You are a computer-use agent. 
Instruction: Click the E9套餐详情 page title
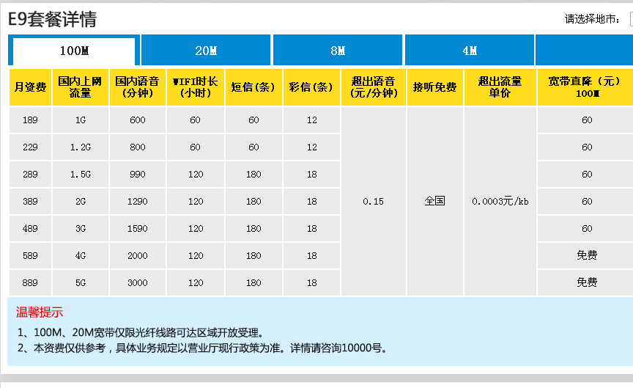pyautogui.click(x=52, y=20)
